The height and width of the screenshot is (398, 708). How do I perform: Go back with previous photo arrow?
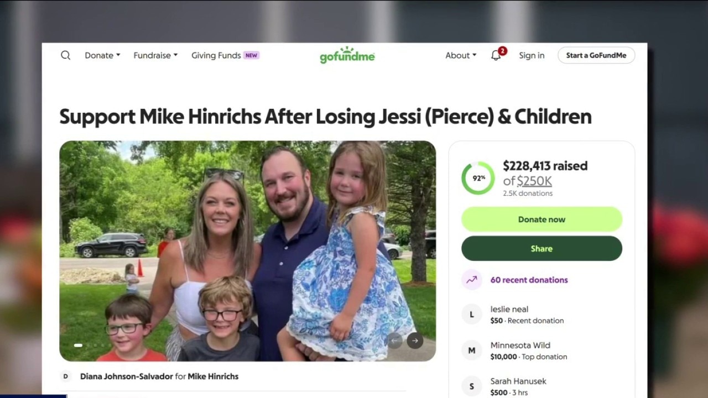[x=394, y=341]
